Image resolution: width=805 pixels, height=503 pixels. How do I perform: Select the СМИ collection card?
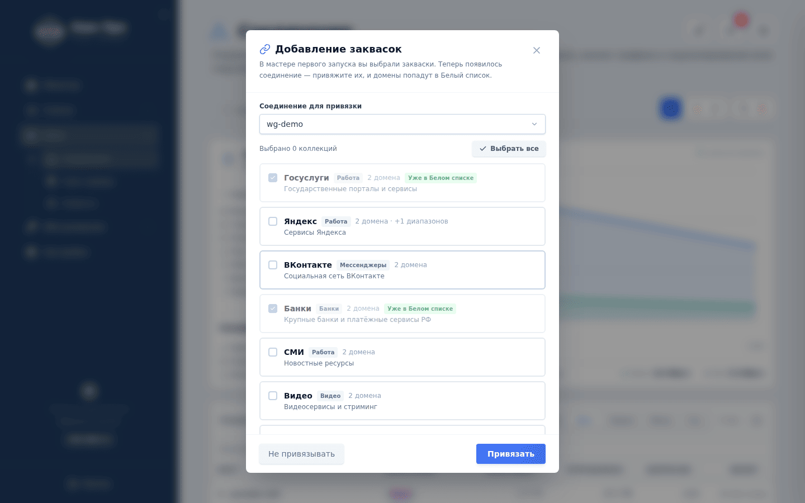pos(402,357)
